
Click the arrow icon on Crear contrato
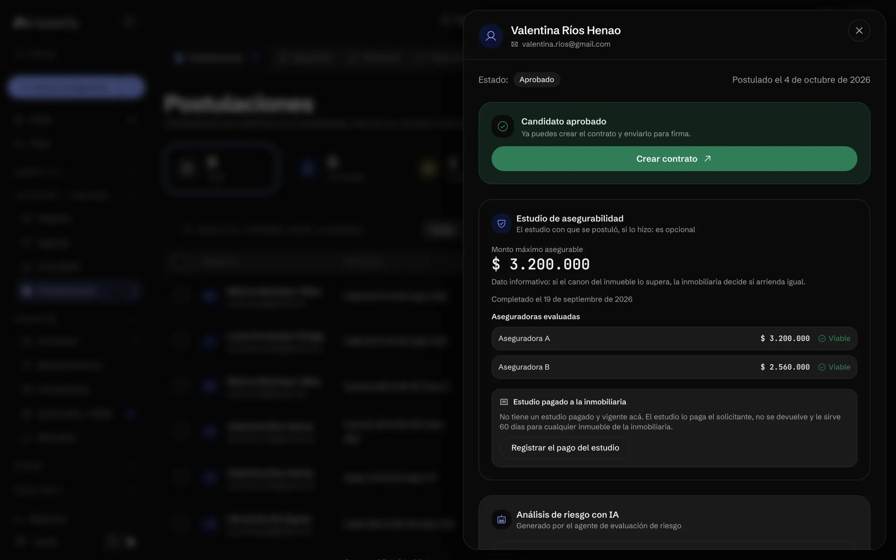point(707,159)
